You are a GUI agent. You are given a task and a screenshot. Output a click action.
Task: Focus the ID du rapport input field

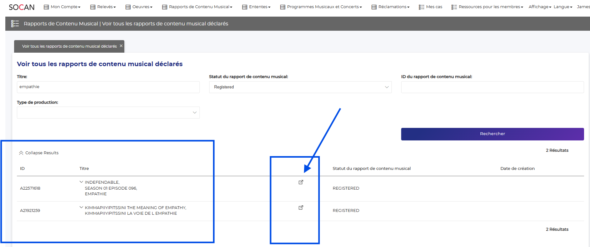click(492, 87)
